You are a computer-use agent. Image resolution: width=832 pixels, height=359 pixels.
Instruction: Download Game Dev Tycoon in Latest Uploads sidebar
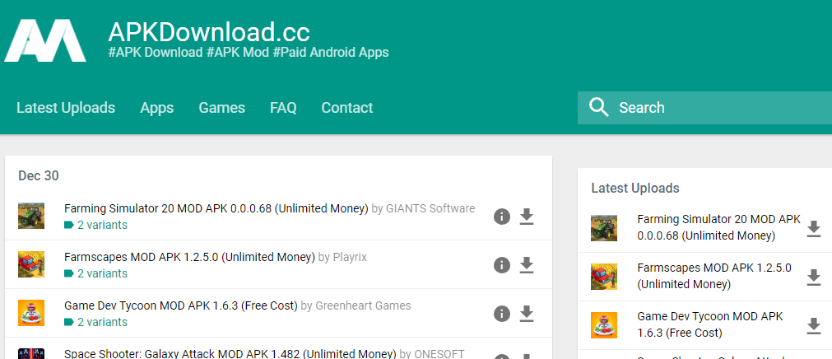point(813,325)
